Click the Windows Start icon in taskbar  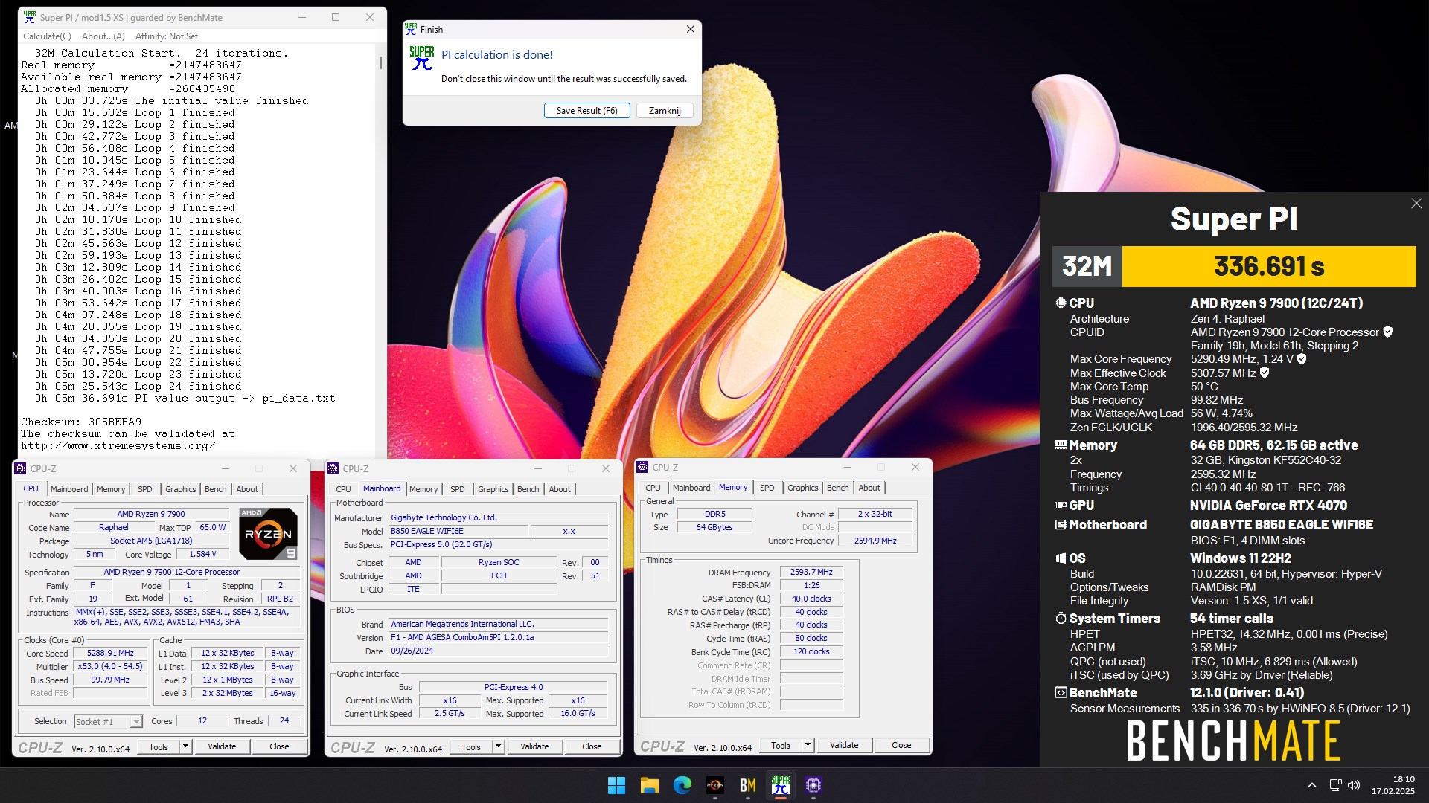pos(616,785)
